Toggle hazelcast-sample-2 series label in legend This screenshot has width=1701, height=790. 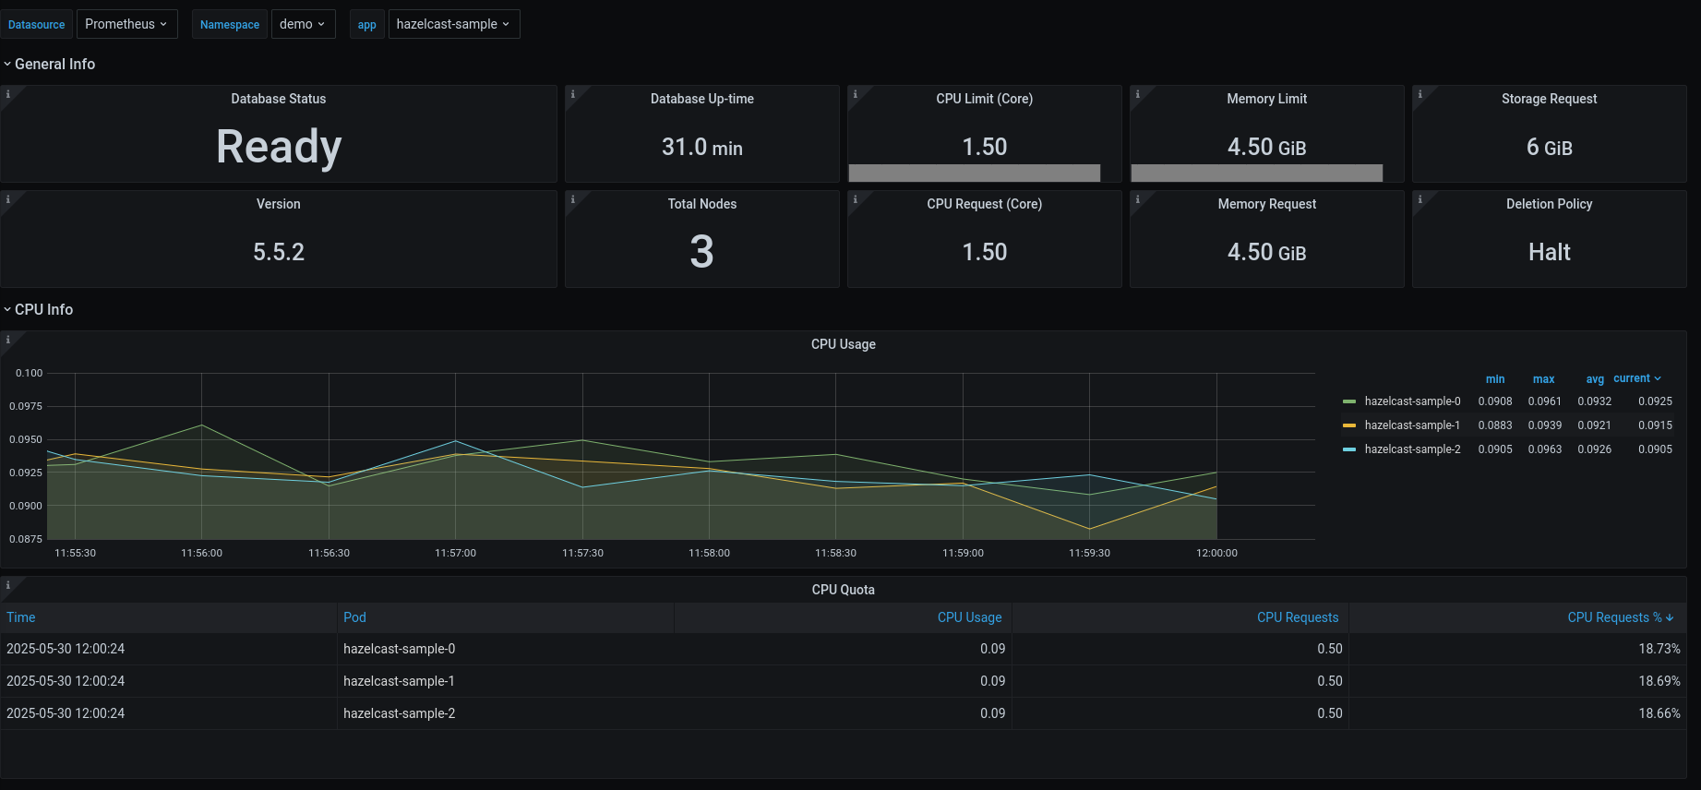coord(1412,449)
